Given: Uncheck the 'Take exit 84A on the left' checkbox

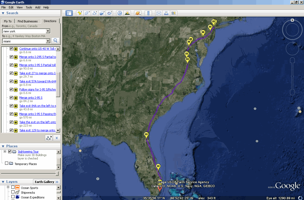Looking at the screenshot, I should tap(11, 106).
